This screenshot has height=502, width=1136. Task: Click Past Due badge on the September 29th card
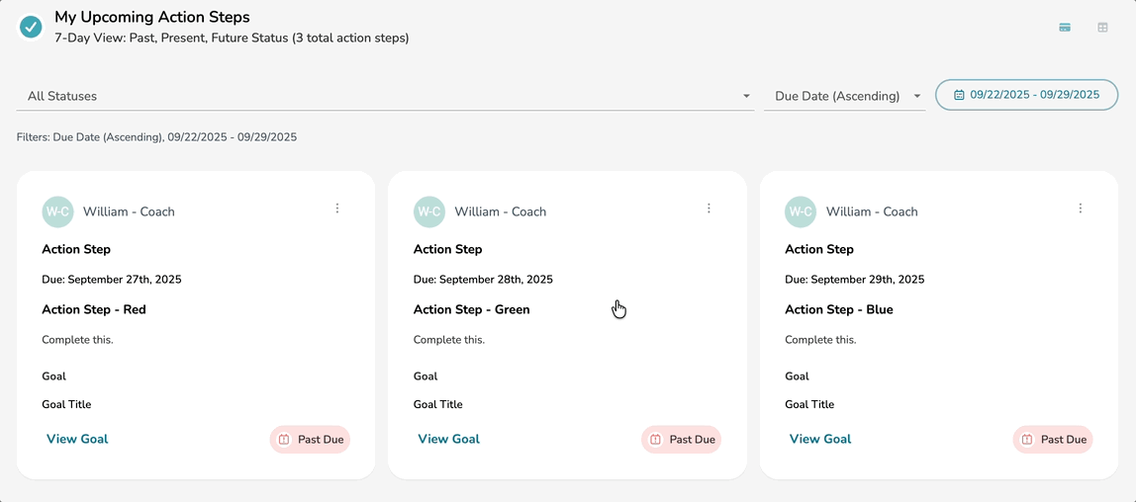pyautogui.click(x=1053, y=440)
